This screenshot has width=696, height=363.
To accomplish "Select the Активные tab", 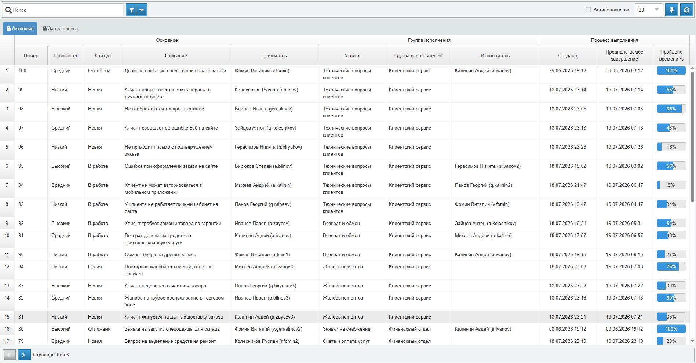I will (x=20, y=29).
